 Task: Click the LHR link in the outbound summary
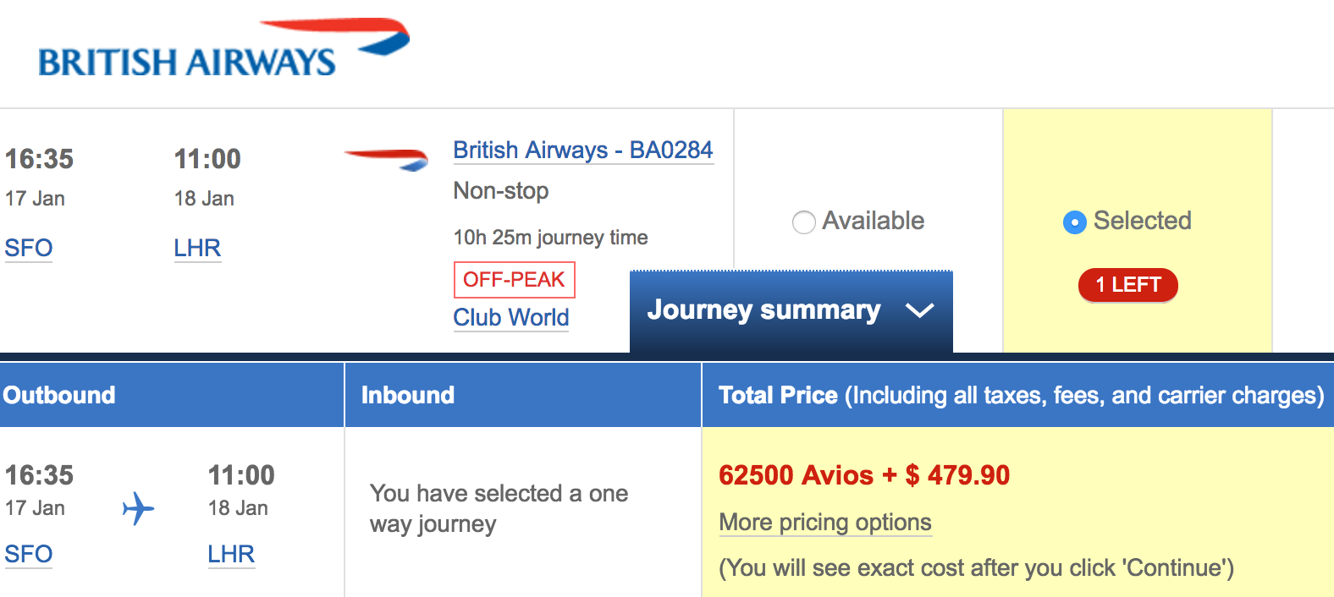(231, 555)
